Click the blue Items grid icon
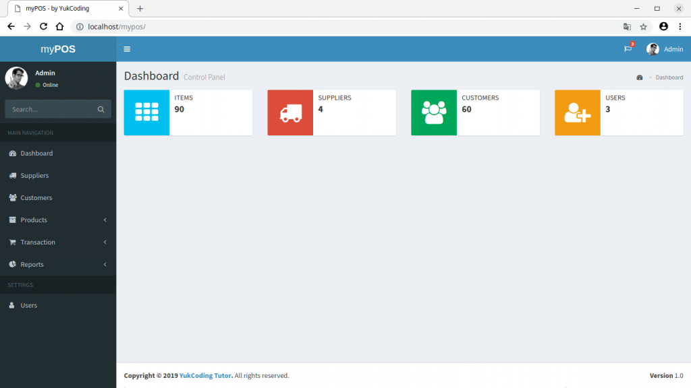Image resolution: width=691 pixels, height=388 pixels. [x=146, y=112]
